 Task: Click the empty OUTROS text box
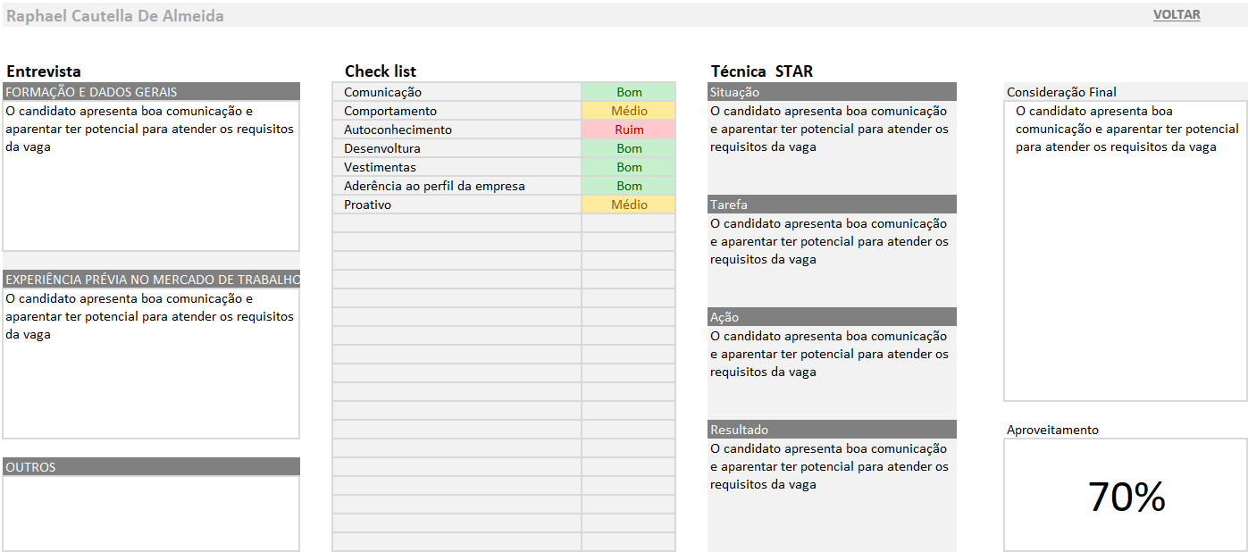pos(151,513)
